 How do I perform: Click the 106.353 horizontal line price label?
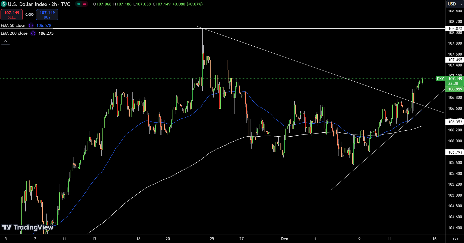455,122
